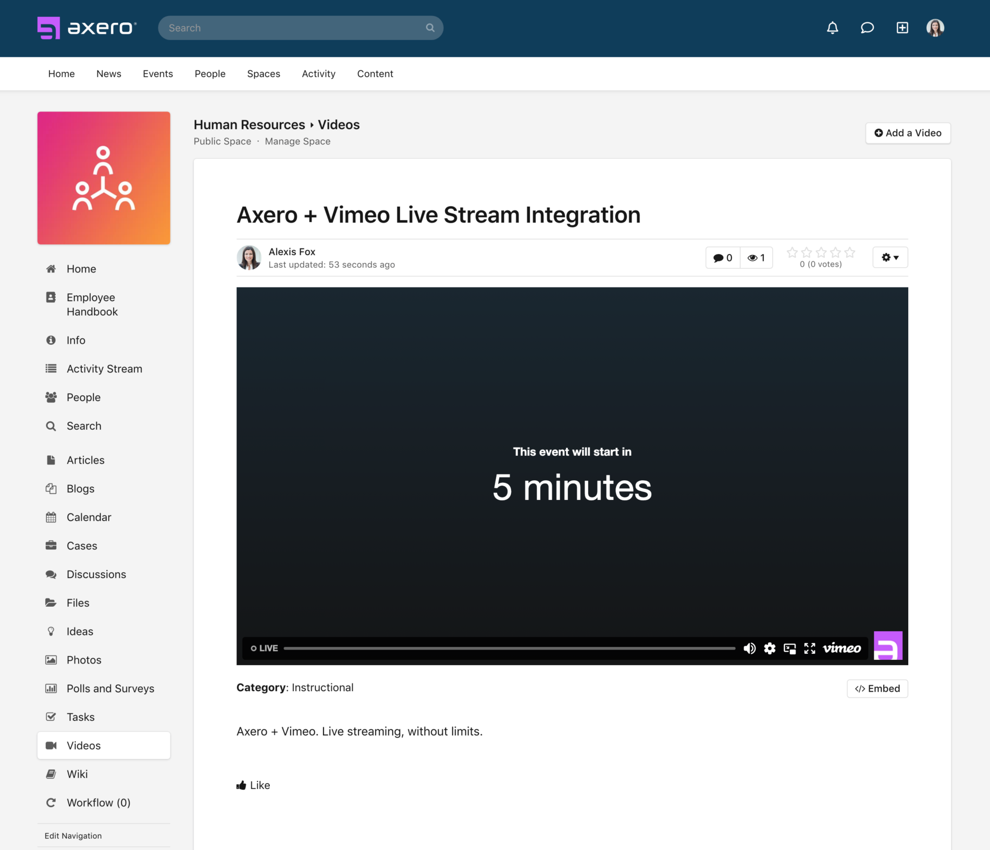The height and width of the screenshot is (850, 990).
Task: Open the Embed code button
Action: [877, 689]
